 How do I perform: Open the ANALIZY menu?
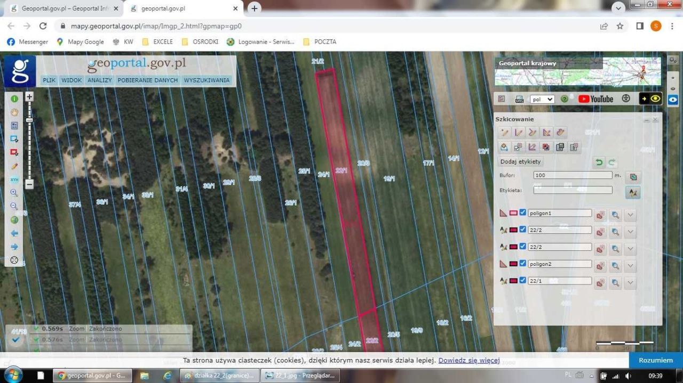[100, 80]
